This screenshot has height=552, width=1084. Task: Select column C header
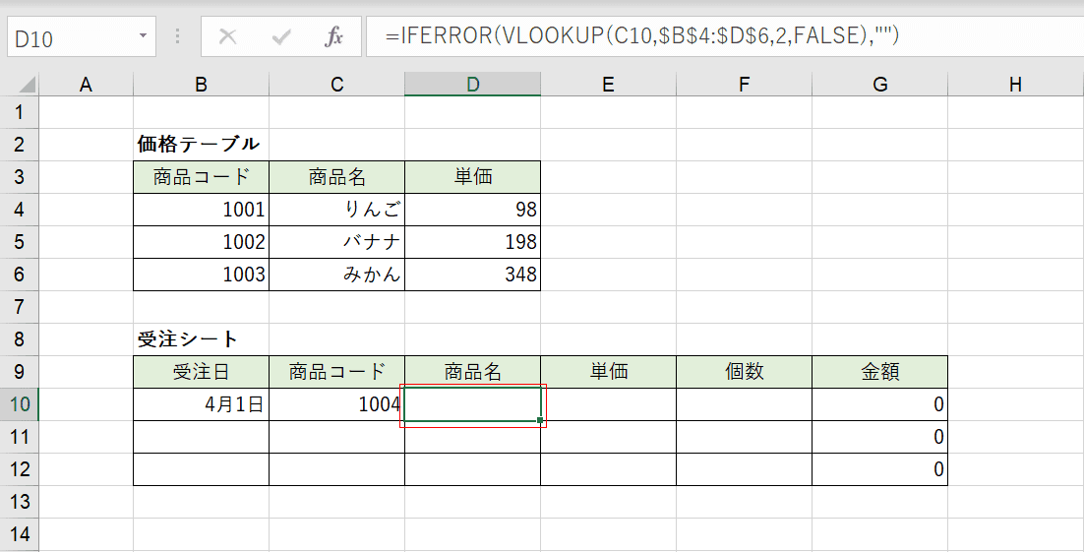coord(336,85)
